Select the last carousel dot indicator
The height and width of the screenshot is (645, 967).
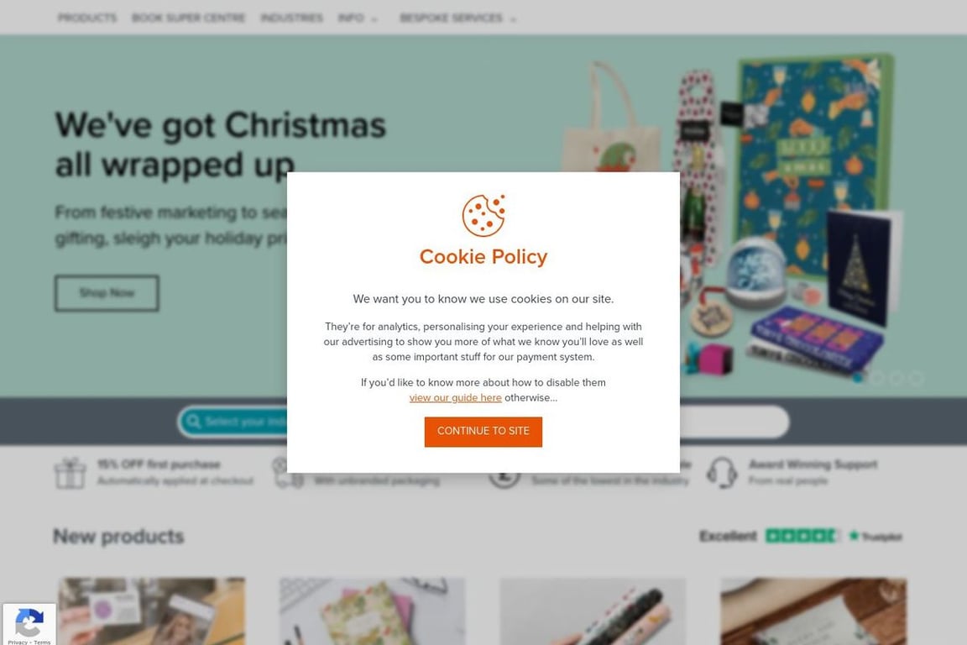917,378
